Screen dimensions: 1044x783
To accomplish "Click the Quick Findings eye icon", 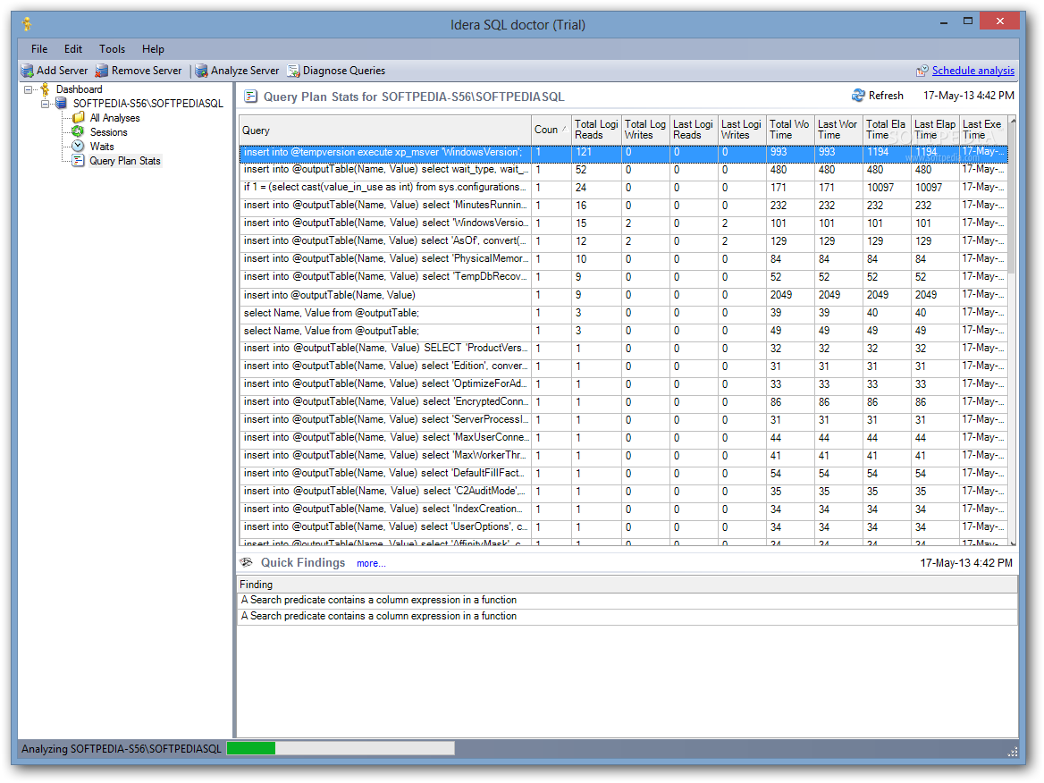I will point(247,562).
